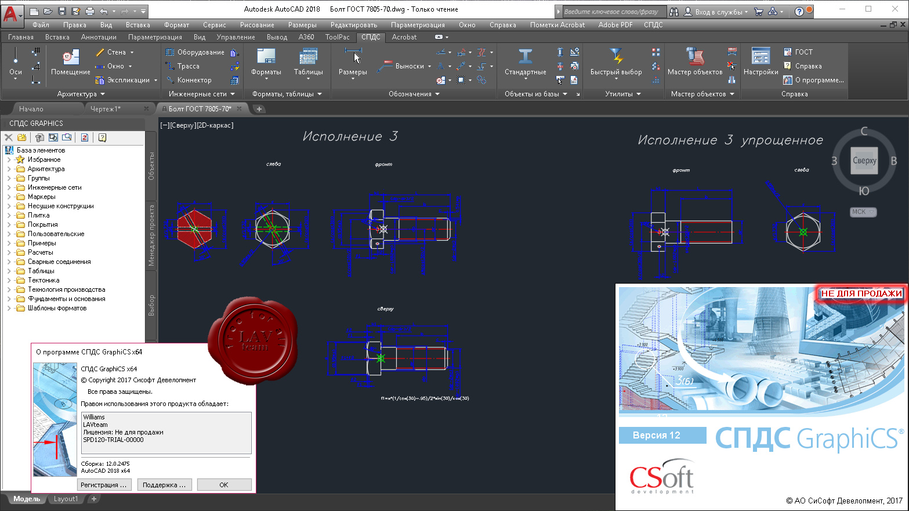Open the Размеры menu

click(x=302, y=25)
